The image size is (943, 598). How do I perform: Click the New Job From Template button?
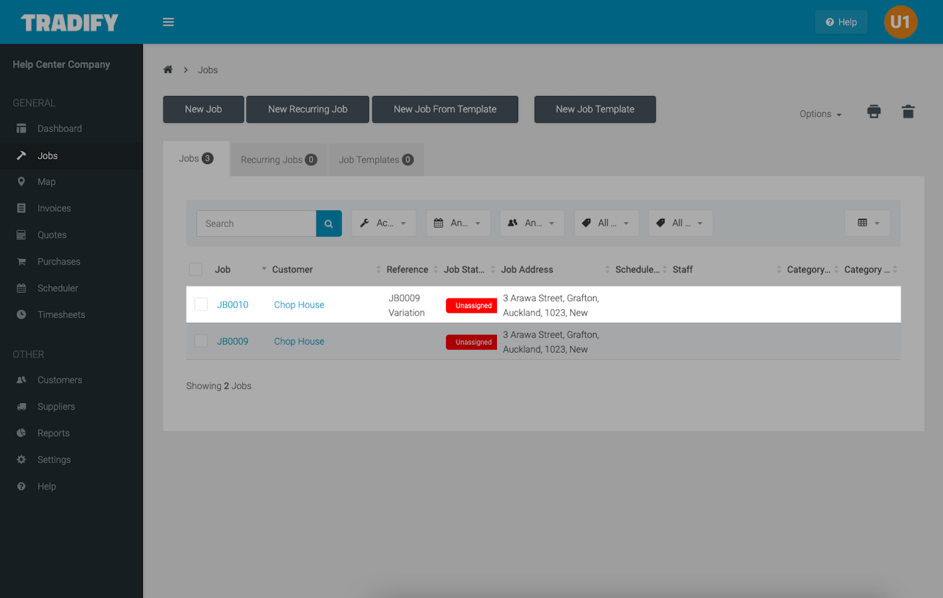coord(445,109)
